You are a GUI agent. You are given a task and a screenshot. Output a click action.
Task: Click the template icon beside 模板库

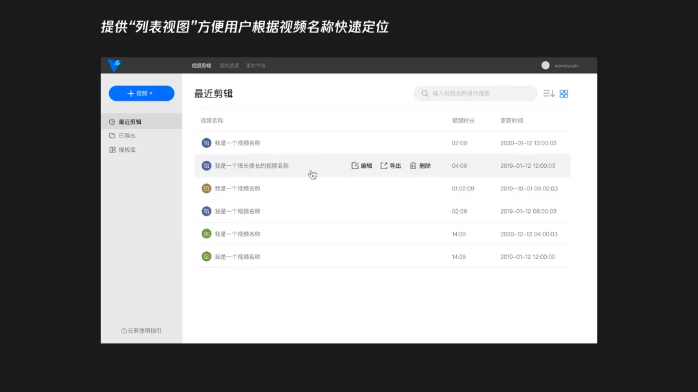click(112, 150)
